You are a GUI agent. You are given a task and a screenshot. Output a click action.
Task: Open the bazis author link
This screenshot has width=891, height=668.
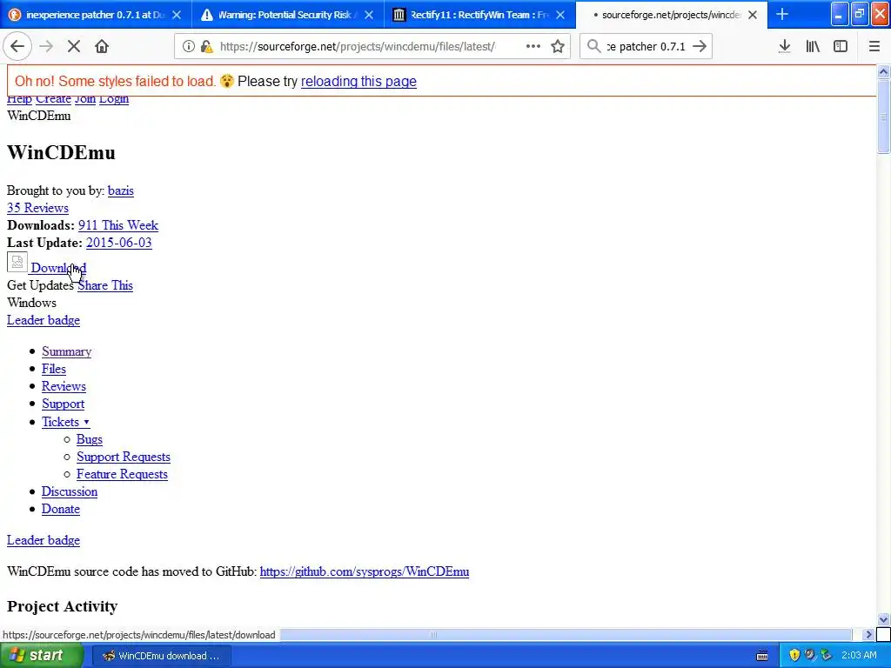click(x=120, y=190)
